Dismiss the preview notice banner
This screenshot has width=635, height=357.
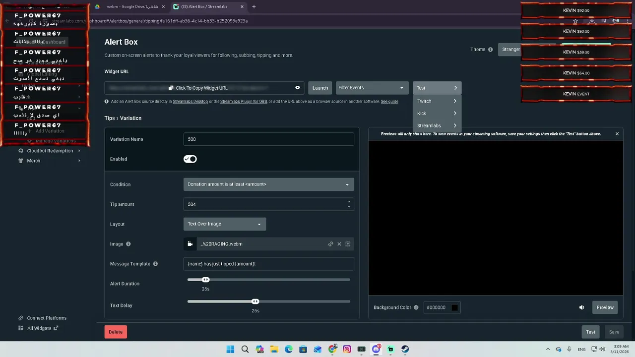[x=617, y=134]
